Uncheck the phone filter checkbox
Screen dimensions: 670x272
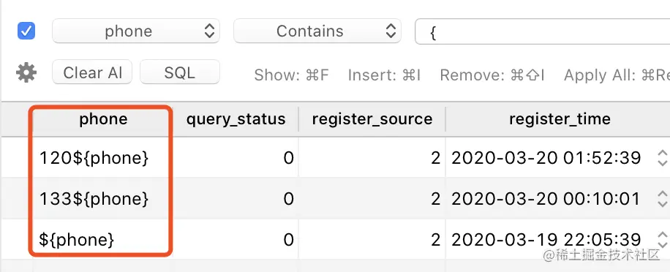point(26,31)
